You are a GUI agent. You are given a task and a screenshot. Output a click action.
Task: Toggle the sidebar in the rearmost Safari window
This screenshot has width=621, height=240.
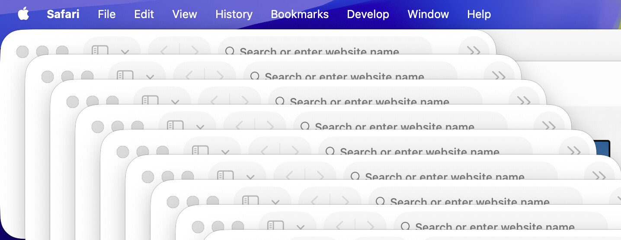(x=100, y=50)
